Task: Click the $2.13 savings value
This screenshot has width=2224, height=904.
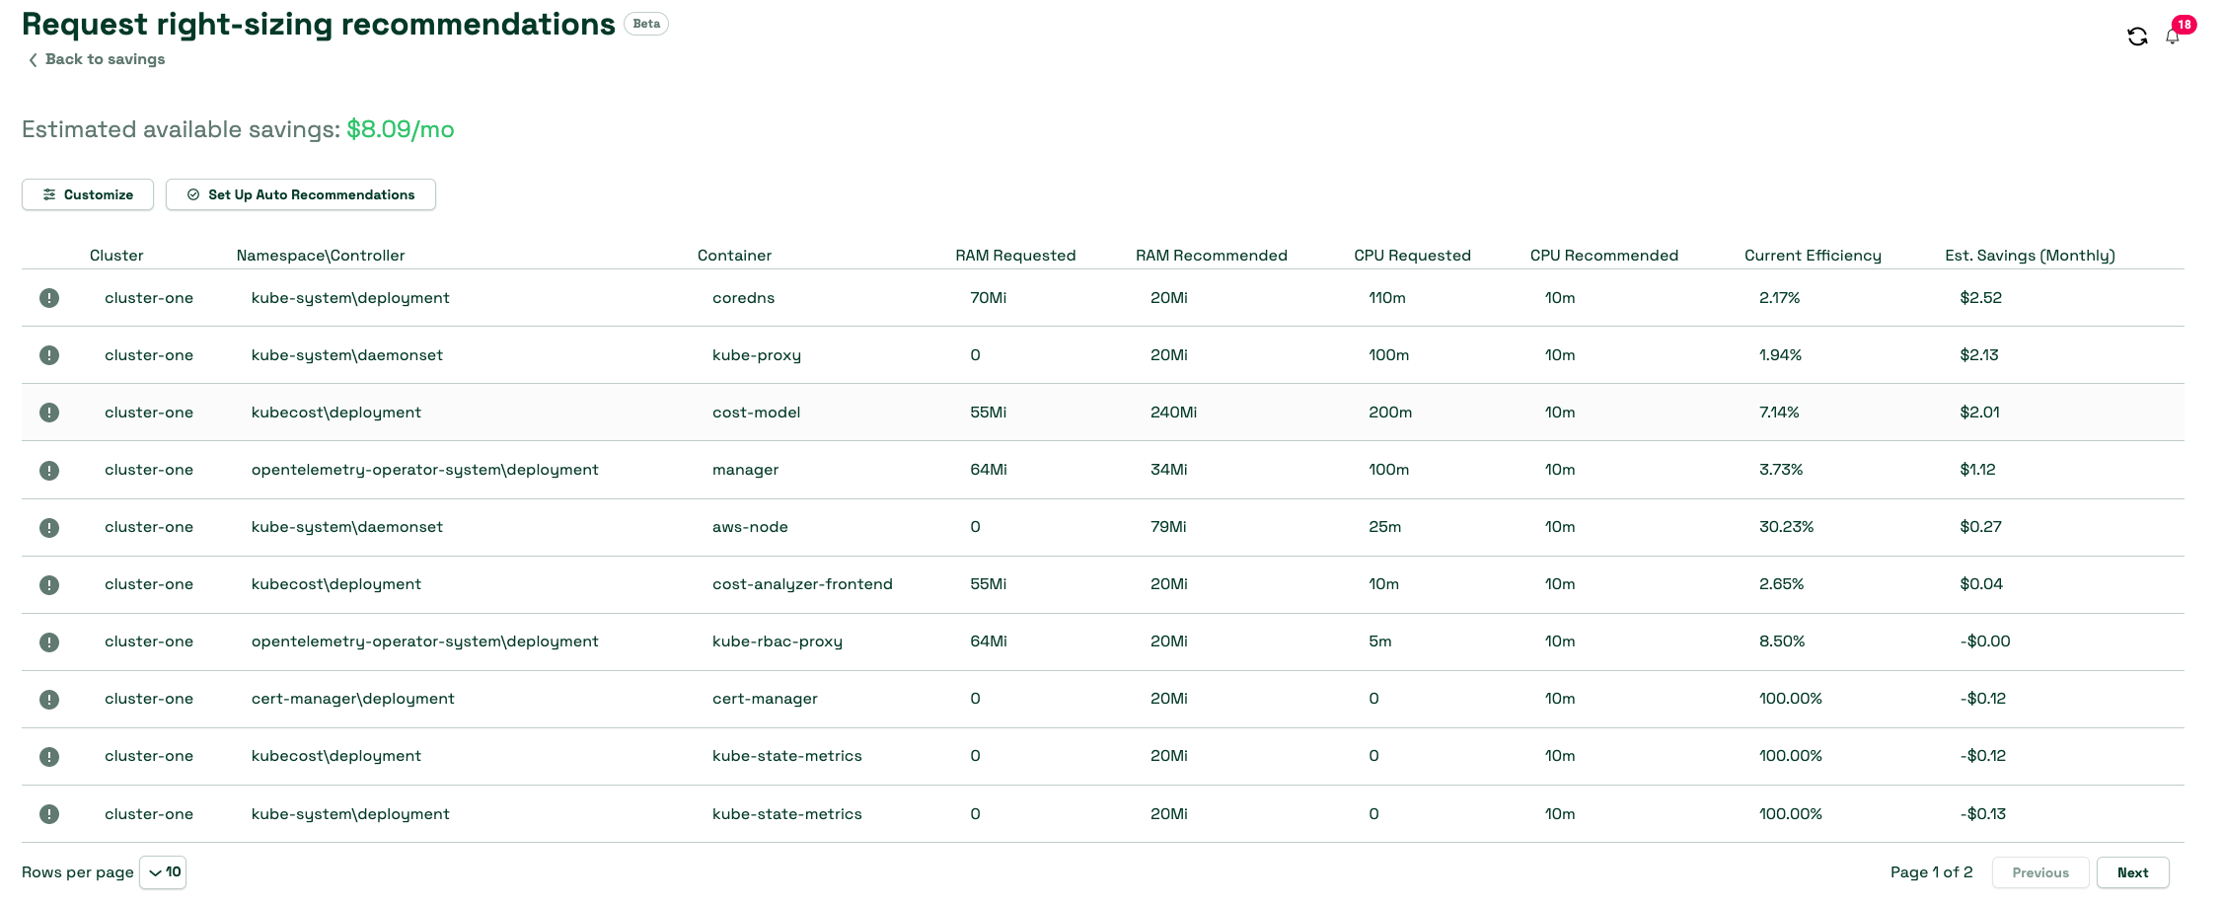Action: [1978, 355]
